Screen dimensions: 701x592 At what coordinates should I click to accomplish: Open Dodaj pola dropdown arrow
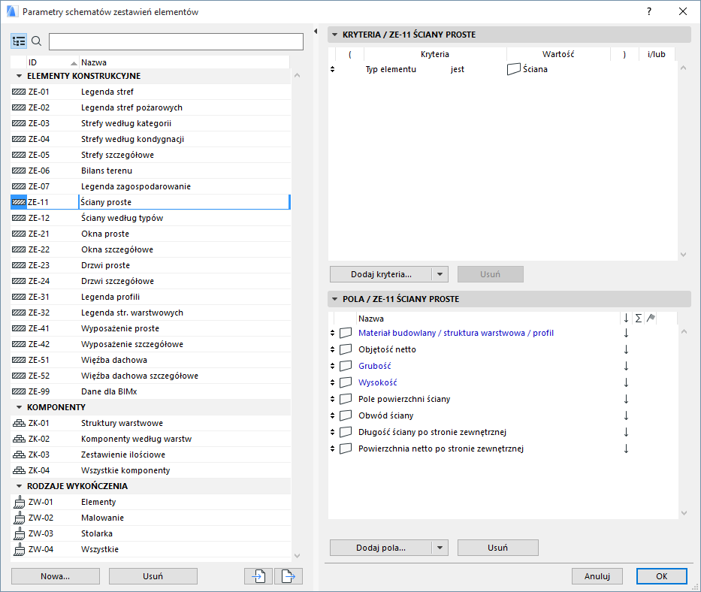[440, 548]
